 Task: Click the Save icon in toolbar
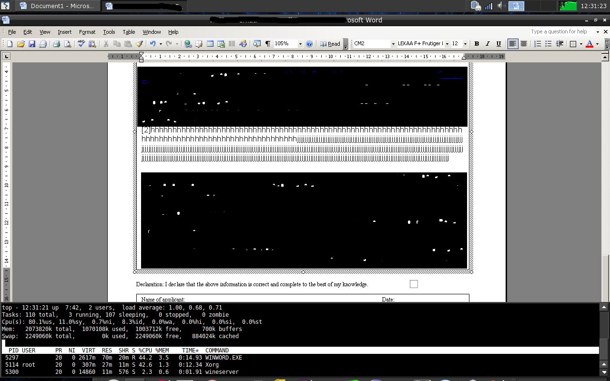[x=31, y=44]
